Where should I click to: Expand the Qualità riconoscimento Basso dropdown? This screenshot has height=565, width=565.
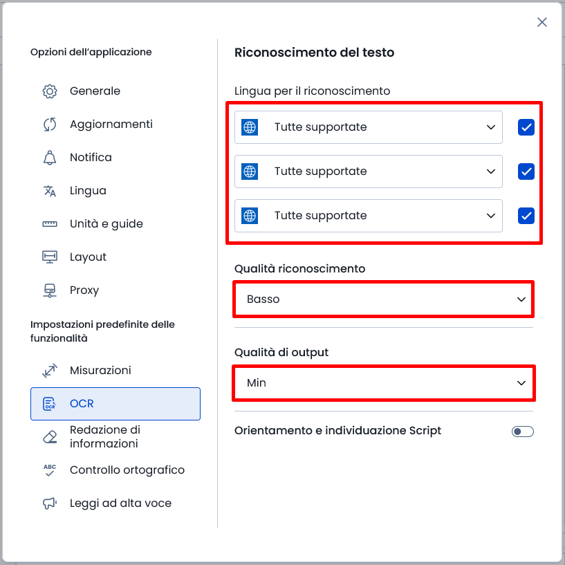[x=384, y=299]
